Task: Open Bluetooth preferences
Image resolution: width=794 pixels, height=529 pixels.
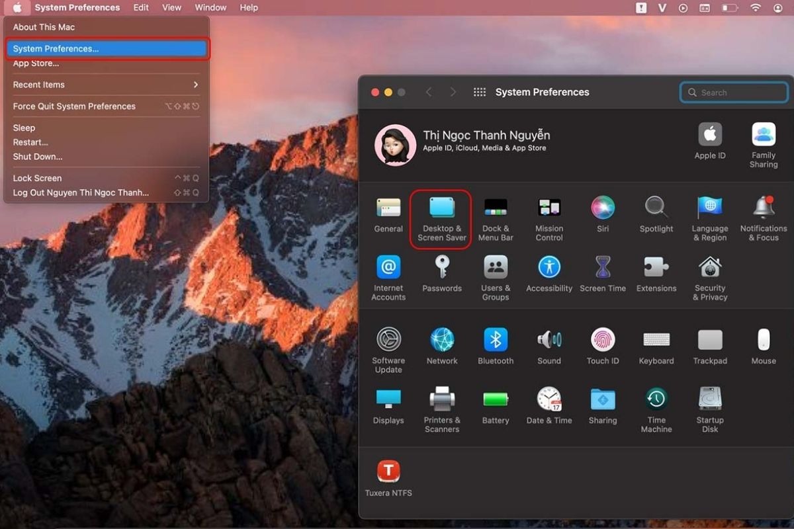Action: pyautogui.click(x=496, y=347)
